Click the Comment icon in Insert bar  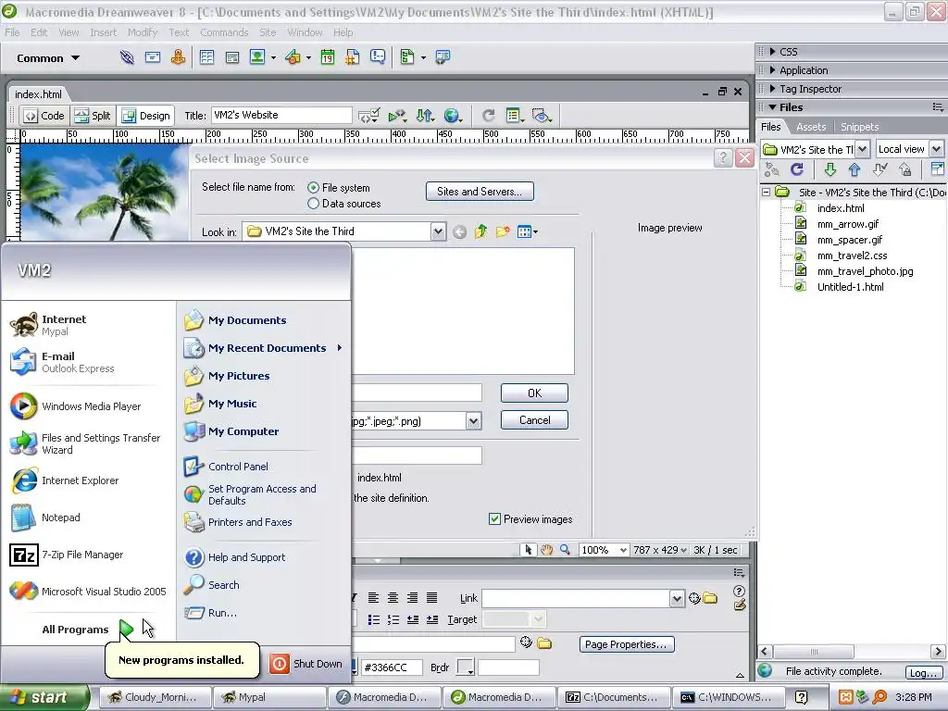coord(378,57)
